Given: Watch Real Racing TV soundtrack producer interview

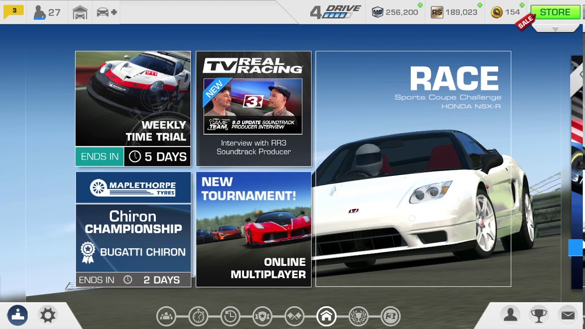Looking at the screenshot, I should (x=254, y=108).
